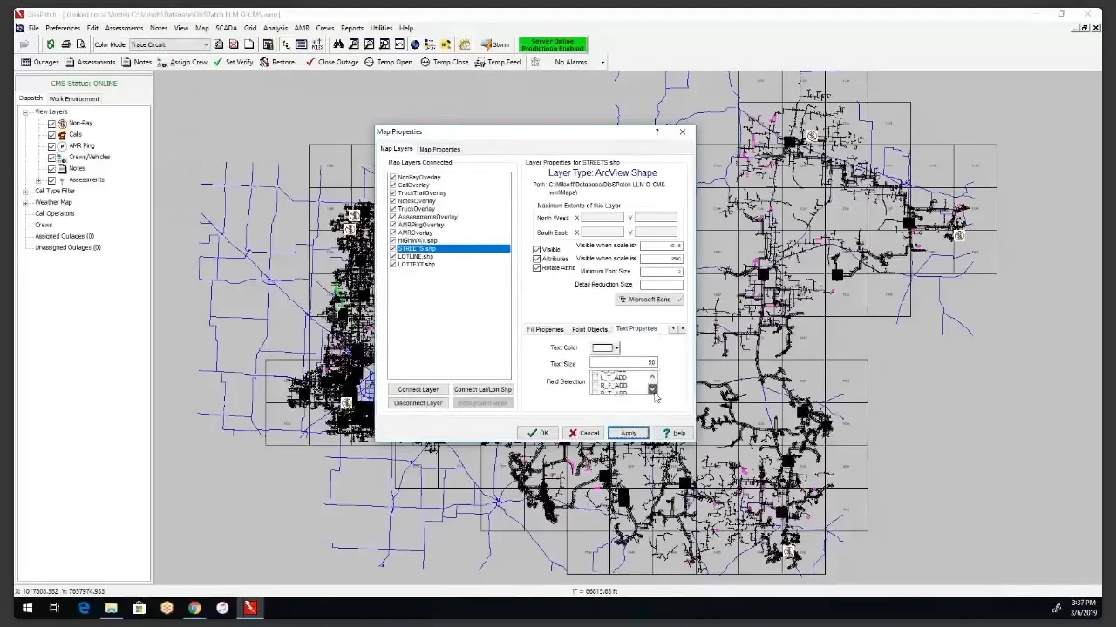Toggle the Calls view layer checkbox
The height and width of the screenshot is (627, 1116).
pos(51,134)
